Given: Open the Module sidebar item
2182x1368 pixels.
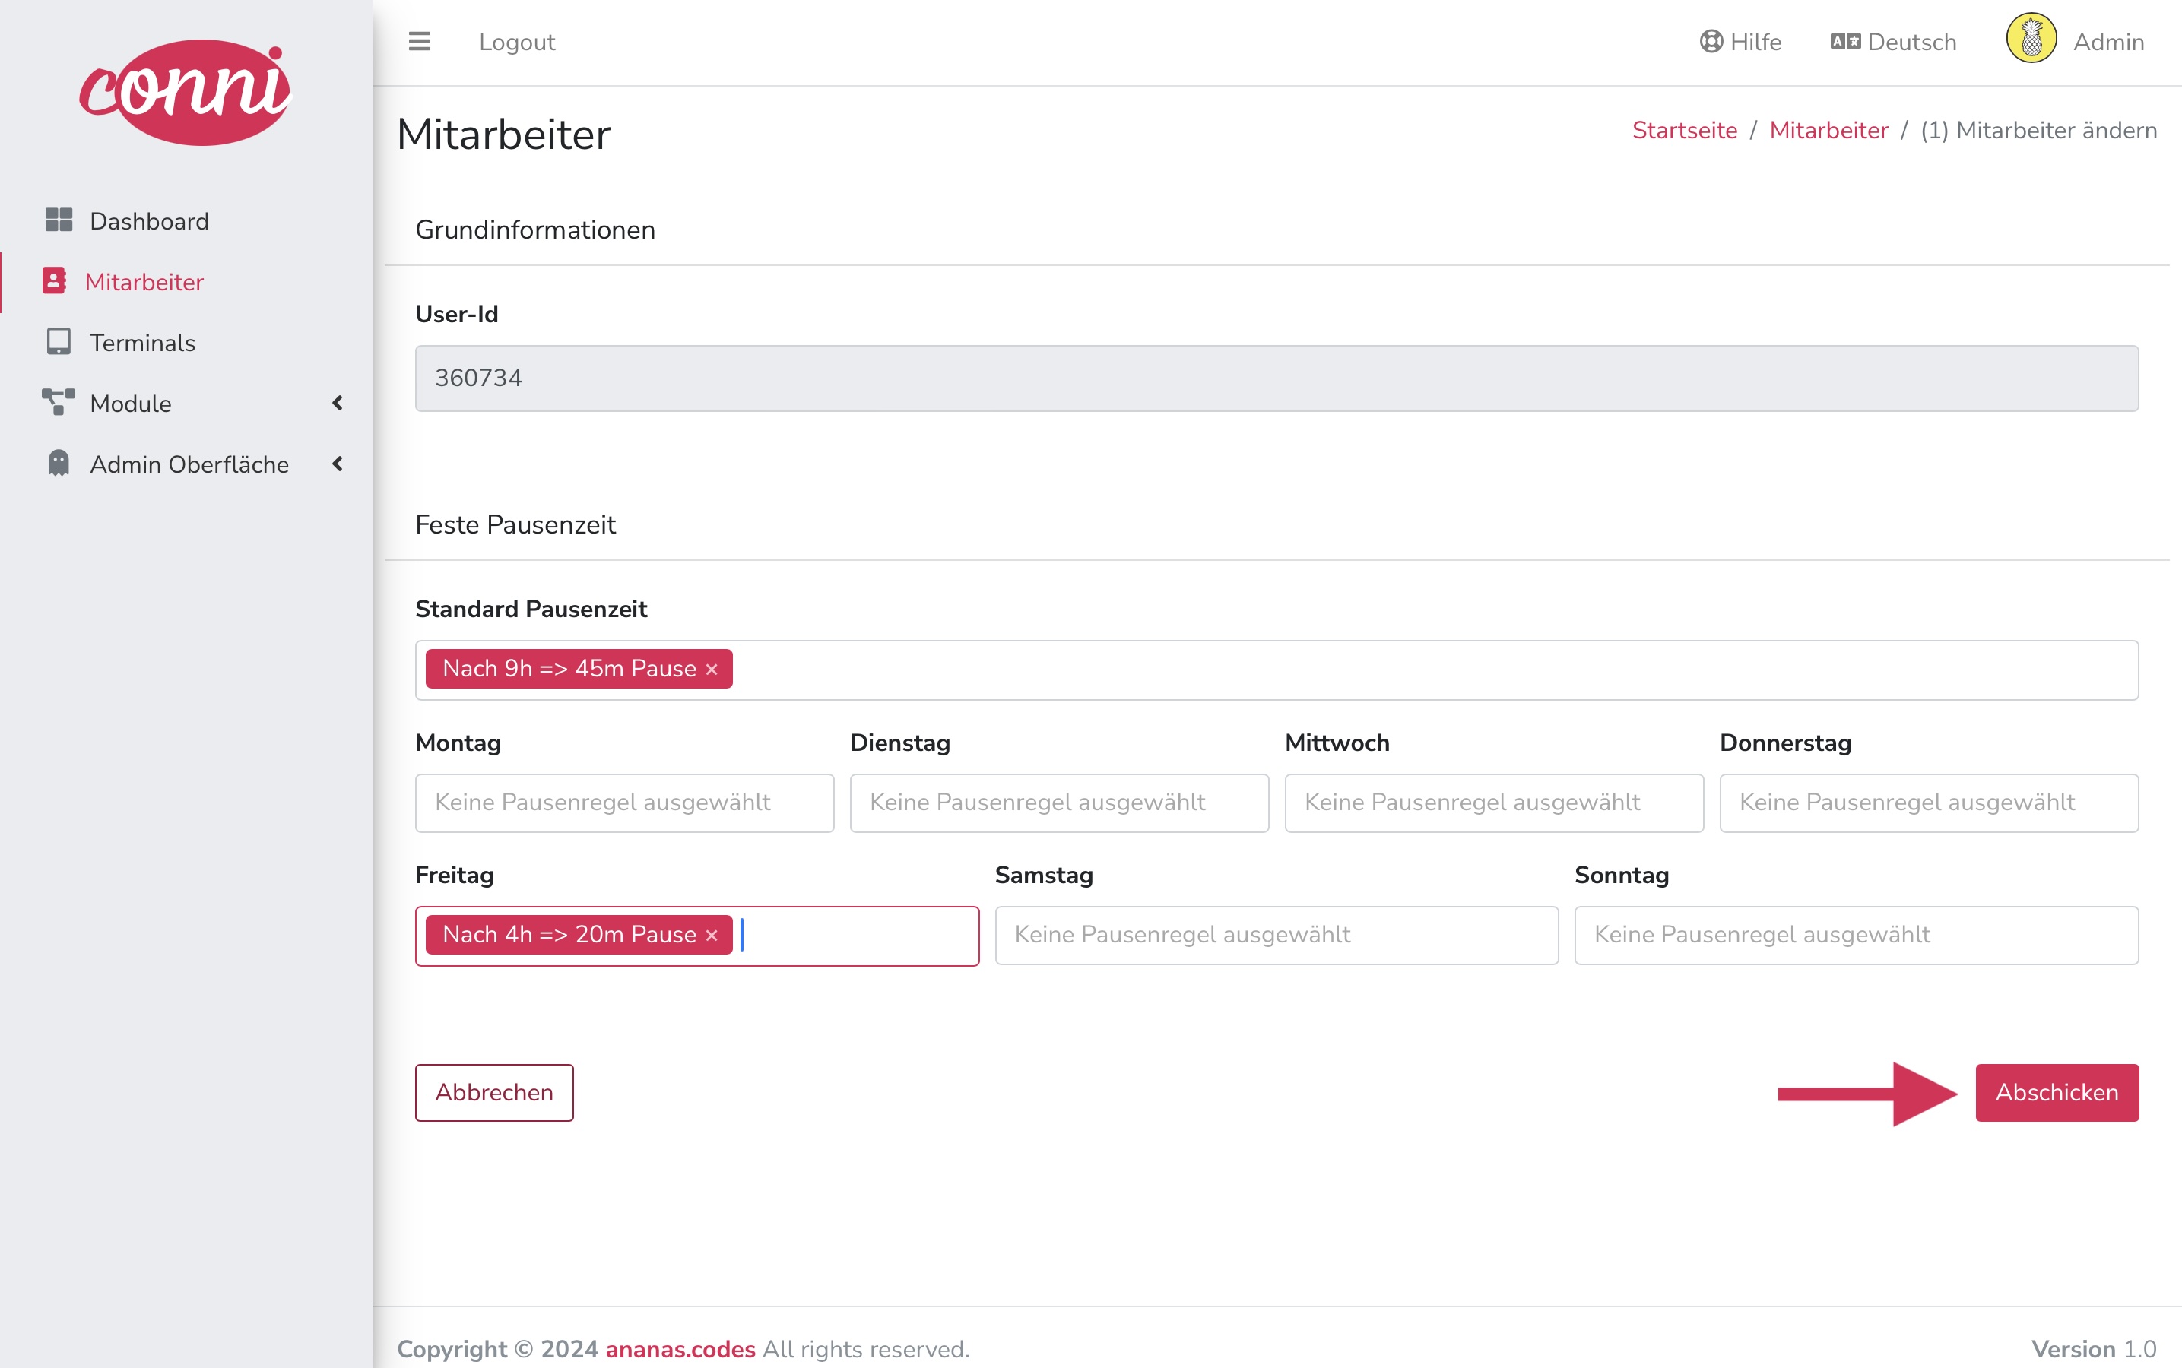Looking at the screenshot, I should [186, 403].
